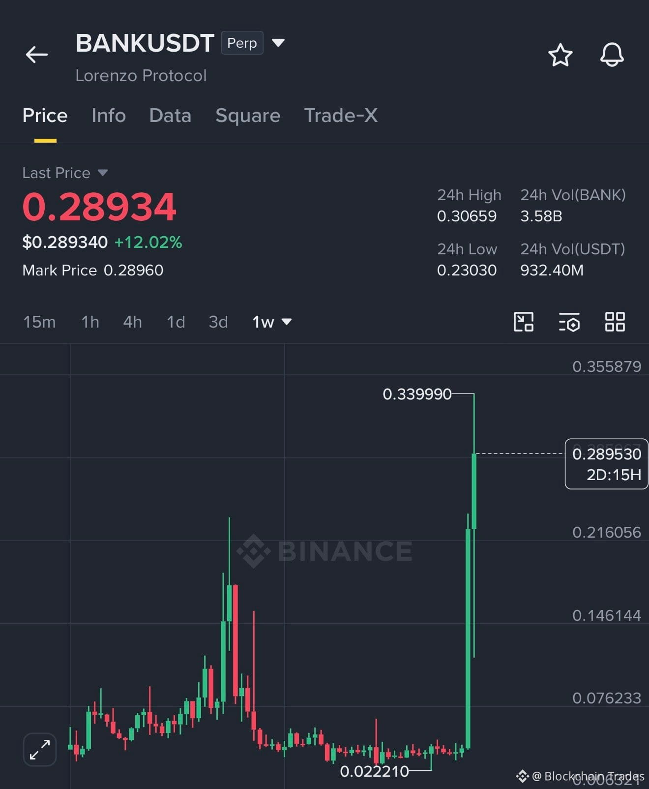Tap the 24h Low value 0.23030
The width and height of the screenshot is (649, 789).
tap(467, 270)
